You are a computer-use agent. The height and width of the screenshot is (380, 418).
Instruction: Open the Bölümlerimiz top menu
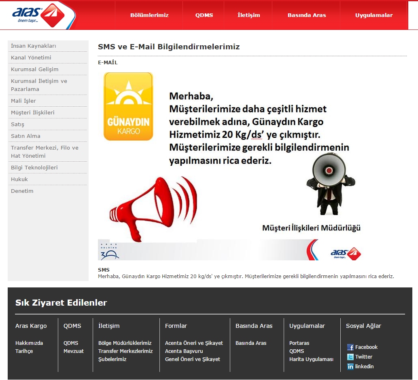pos(149,15)
